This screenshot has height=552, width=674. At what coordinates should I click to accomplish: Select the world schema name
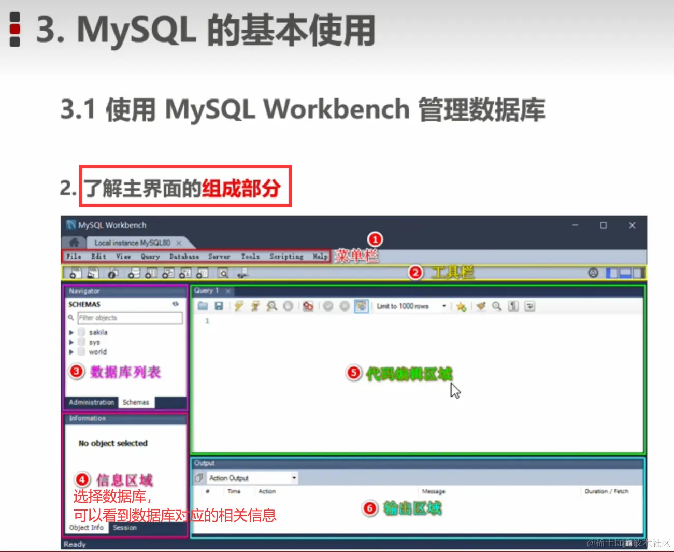(97, 352)
